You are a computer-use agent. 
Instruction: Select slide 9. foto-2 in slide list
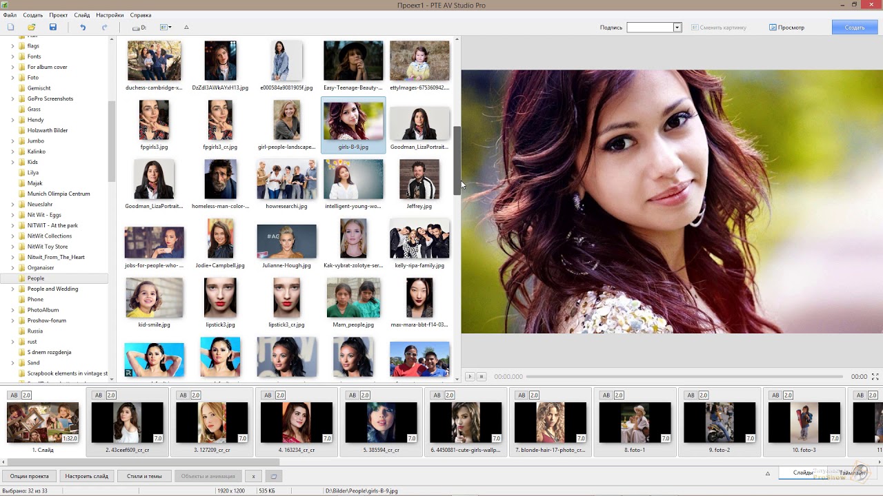(720, 422)
